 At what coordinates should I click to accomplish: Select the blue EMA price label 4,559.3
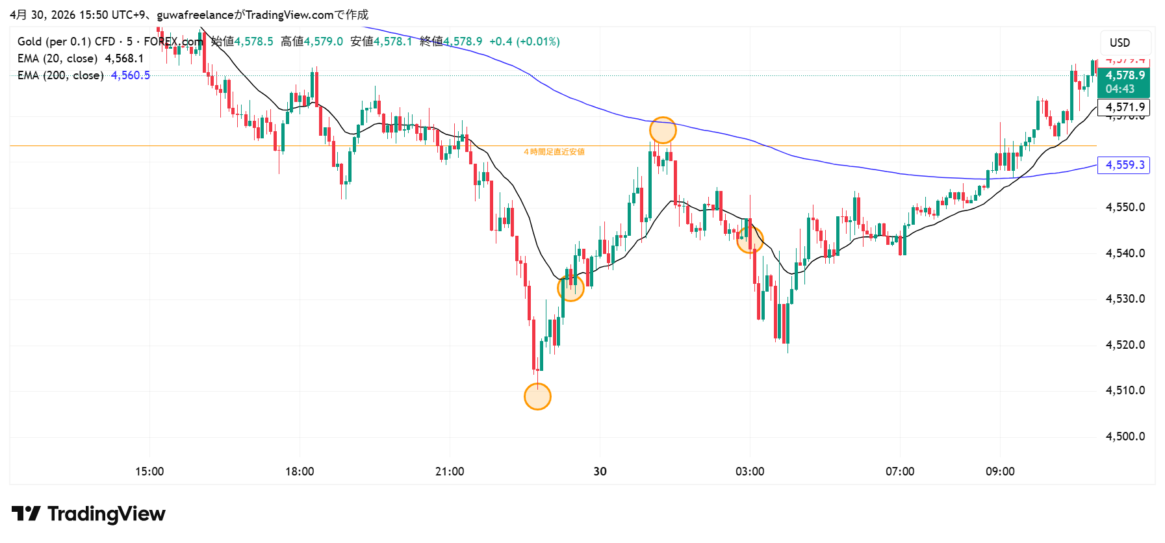click(x=1124, y=165)
